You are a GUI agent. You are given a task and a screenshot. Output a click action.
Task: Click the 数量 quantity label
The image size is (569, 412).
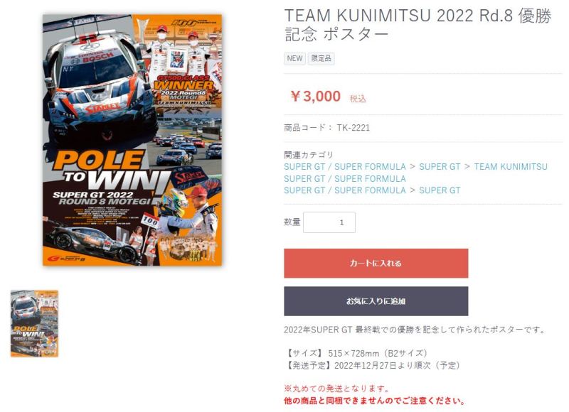(292, 222)
